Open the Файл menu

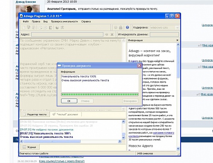coord(26,22)
